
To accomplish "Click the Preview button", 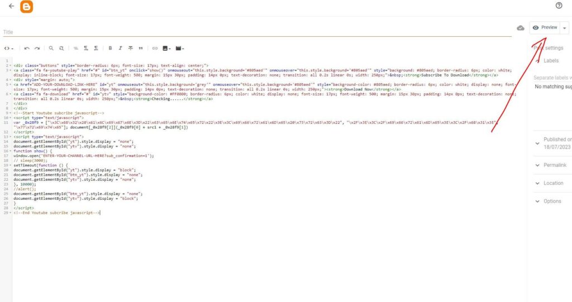I will pyautogui.click(x=545, y=28).
